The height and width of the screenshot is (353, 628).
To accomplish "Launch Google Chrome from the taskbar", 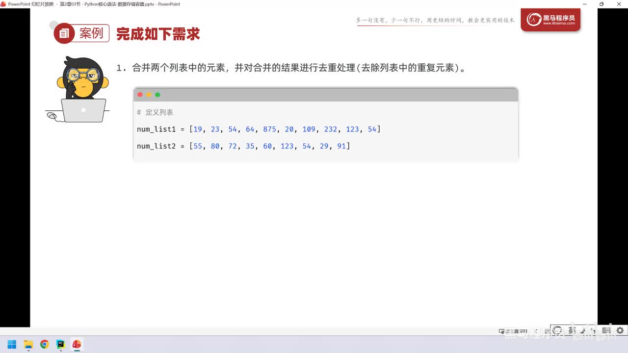I will [x=44, y=344].
